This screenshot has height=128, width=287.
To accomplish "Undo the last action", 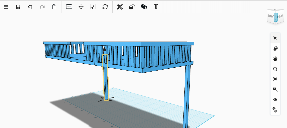I will point(30,7).
